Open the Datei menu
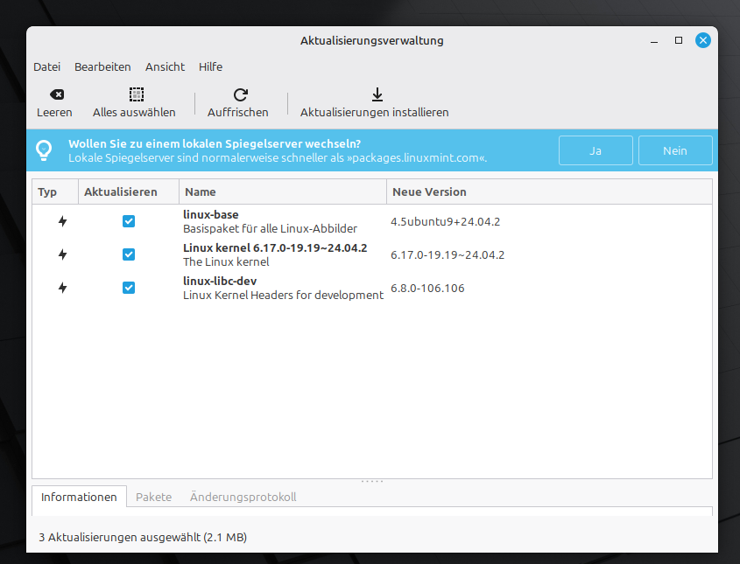Viewport: 740px width, 564px height. pyautogui.click(x=46, y=67)
